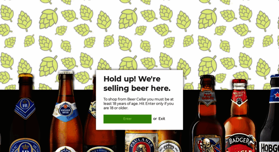Click the word "or" between Enter and Exit
The width and height of the screenshot is (279, 152).
coord(155,119)
